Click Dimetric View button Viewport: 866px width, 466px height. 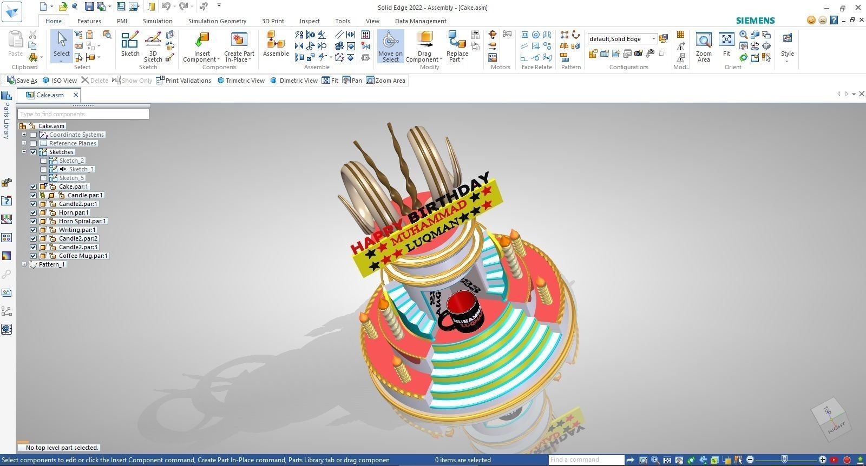click(x=294, y=81)
